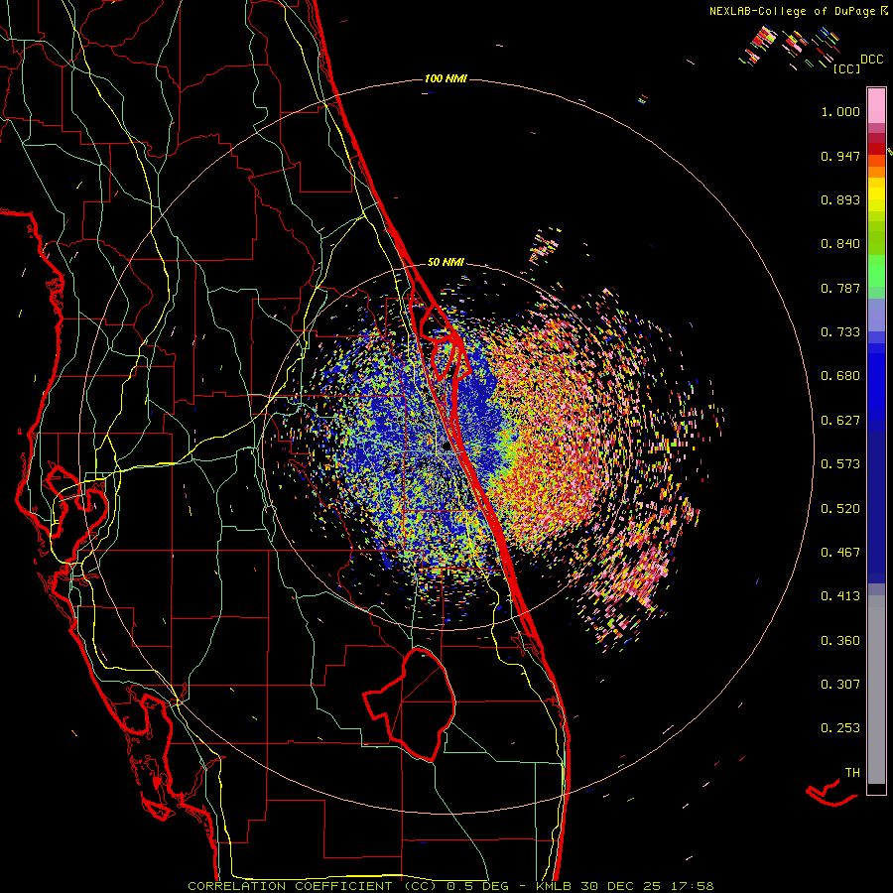Image resolution: width=893 pixels, height=893 pixels.
Task: Click the 0.733 scale value
Action: [x=840, y=332]
